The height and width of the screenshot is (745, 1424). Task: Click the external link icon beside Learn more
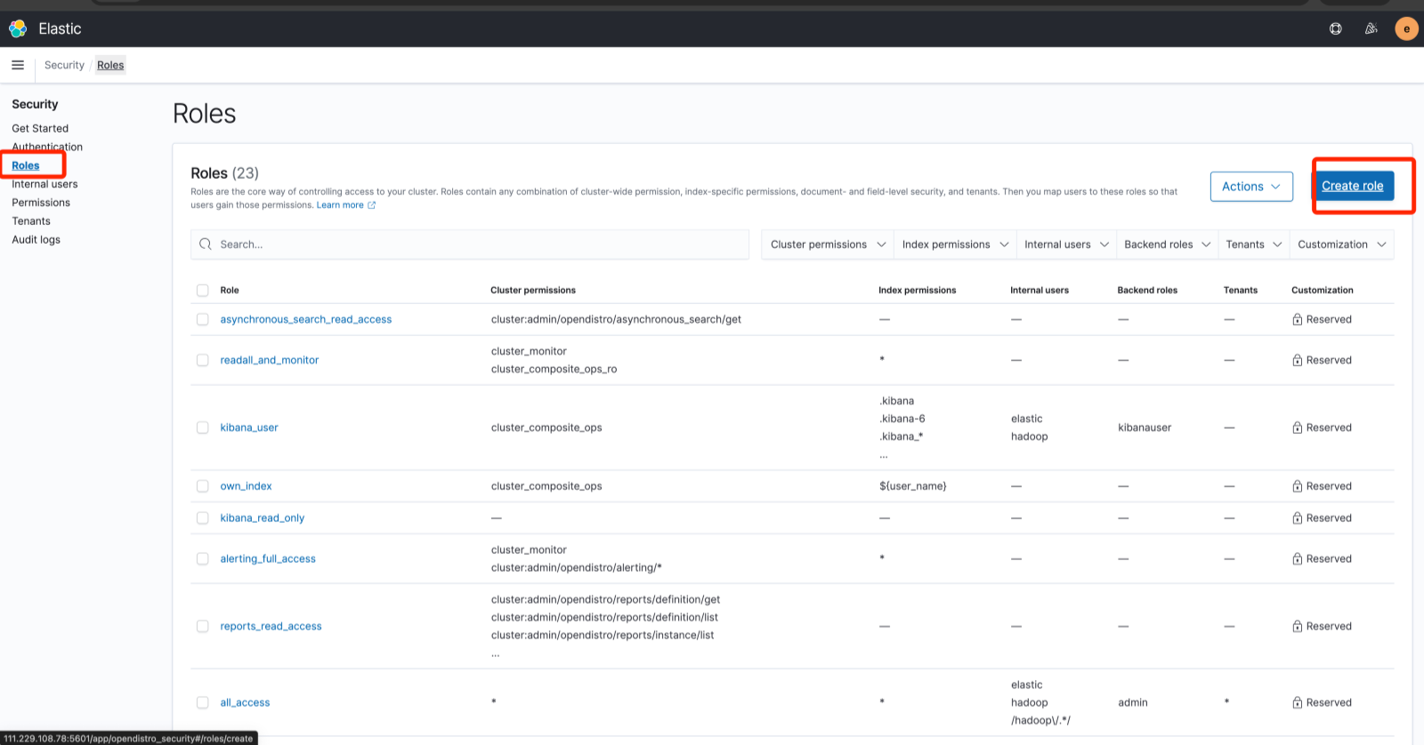pos(372,205)
